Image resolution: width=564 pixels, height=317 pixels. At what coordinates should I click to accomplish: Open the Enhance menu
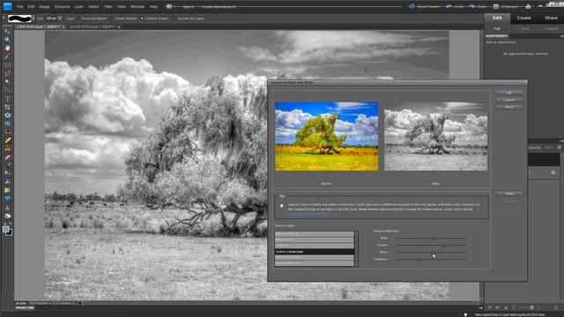pyautogui.click(x=63, y=6)
